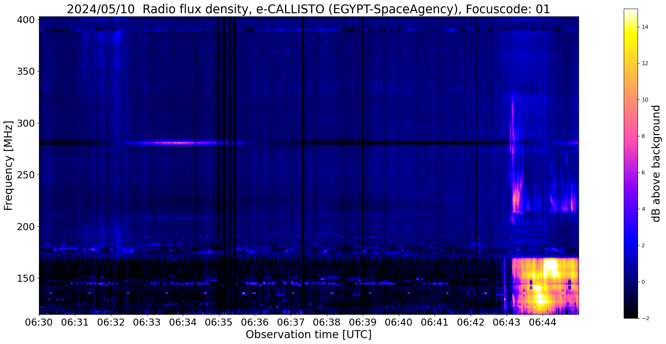
Task: Click the 06:34 time tick label
Action: [183, 322]
